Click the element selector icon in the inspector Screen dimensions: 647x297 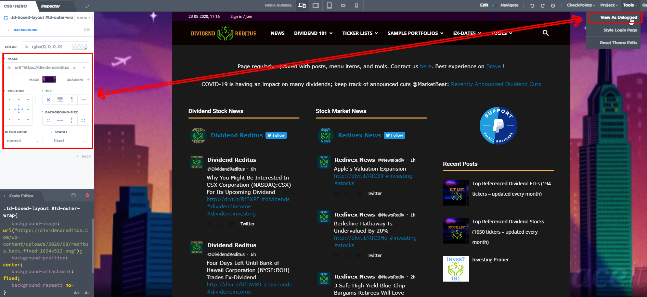tap(6, 18)
